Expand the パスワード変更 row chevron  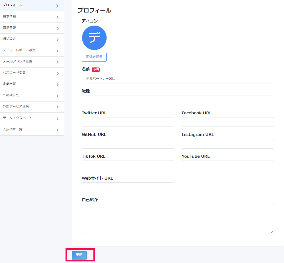click(x=57, y=73)
